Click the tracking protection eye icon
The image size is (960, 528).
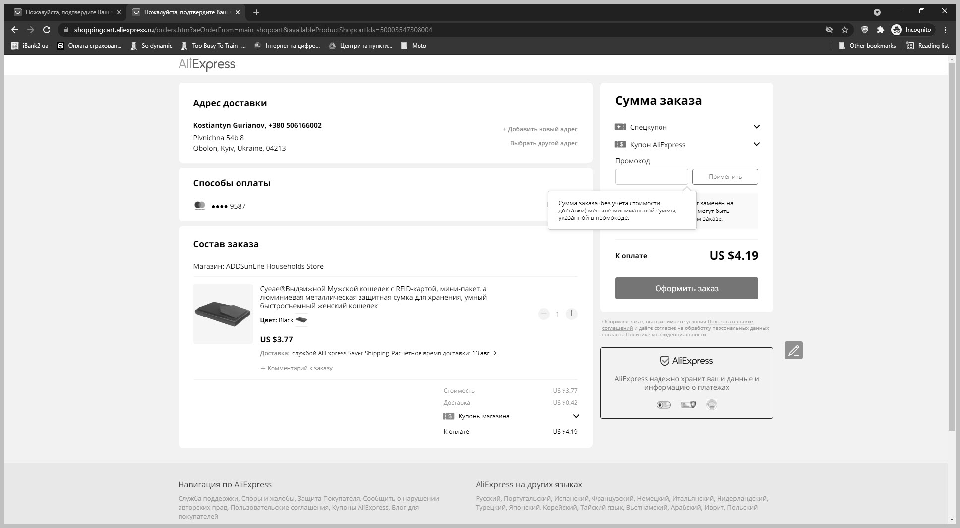click(829, 30)
